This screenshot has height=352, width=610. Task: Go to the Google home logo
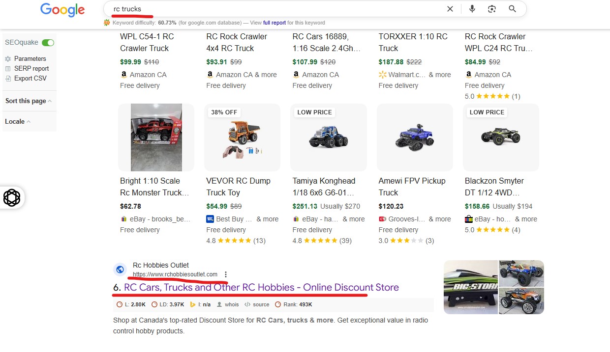62,9
